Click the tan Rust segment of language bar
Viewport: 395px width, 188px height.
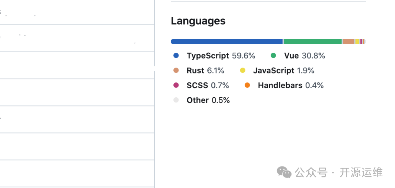click(348, 42)
